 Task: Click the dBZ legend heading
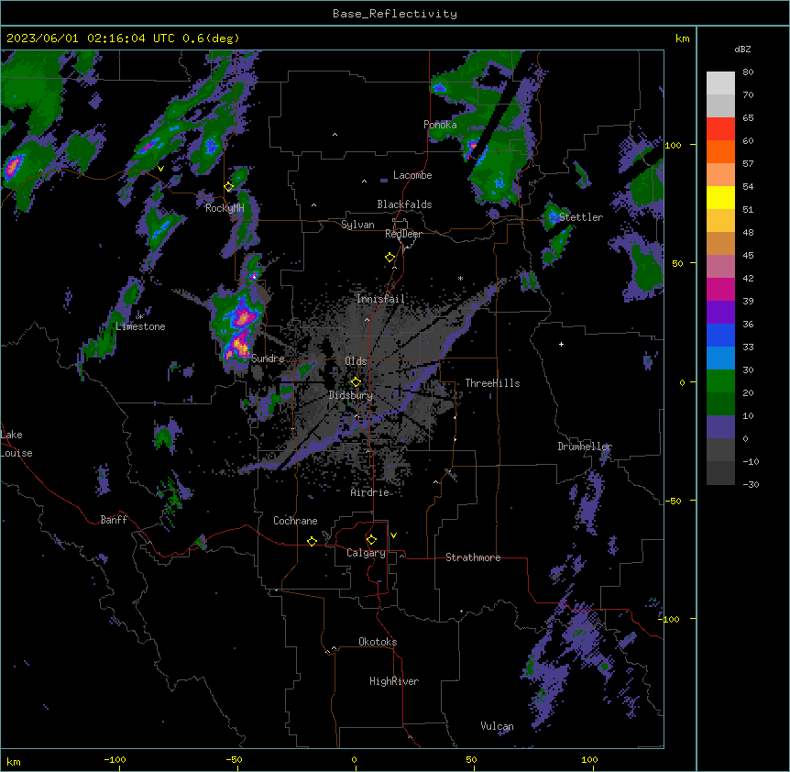[x=742, y=50]
